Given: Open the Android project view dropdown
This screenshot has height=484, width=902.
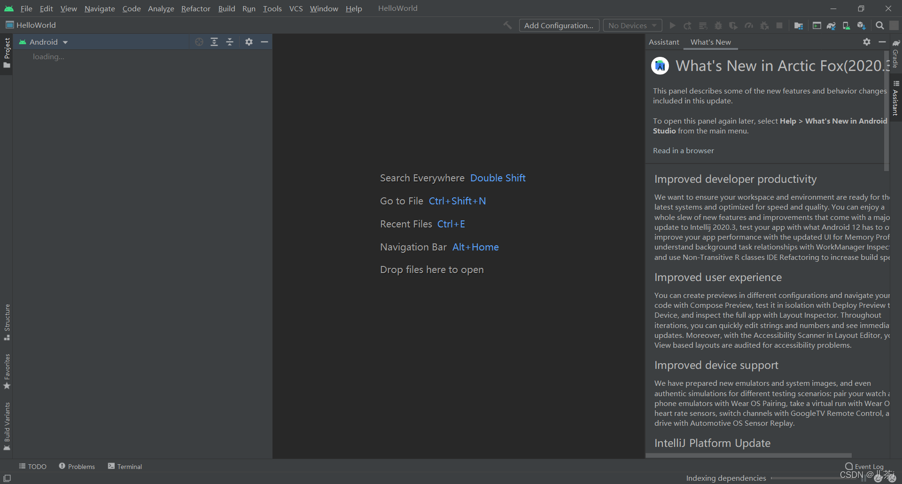Looking at the screenshot, I should [x=44, y=42].
